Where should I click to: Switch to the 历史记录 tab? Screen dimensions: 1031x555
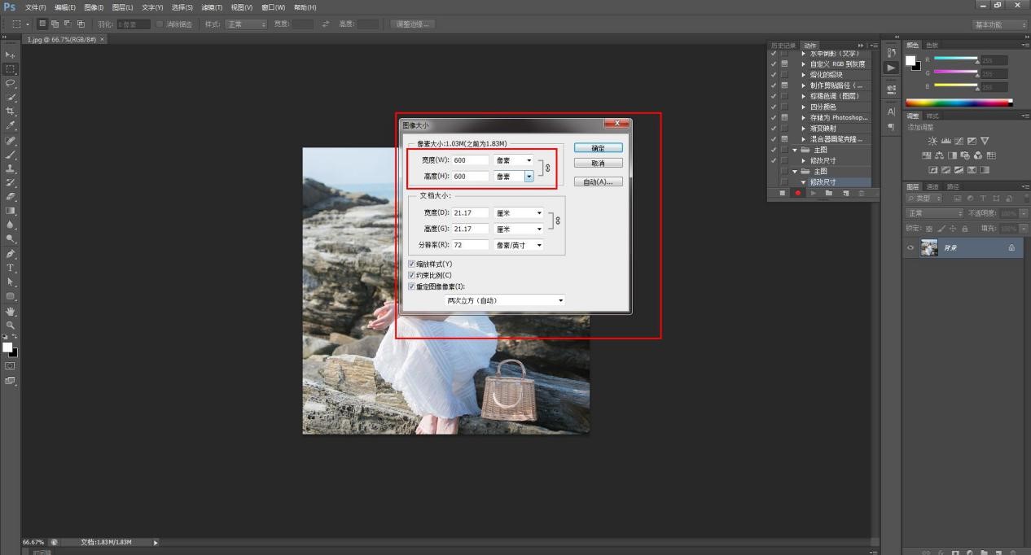783,46
